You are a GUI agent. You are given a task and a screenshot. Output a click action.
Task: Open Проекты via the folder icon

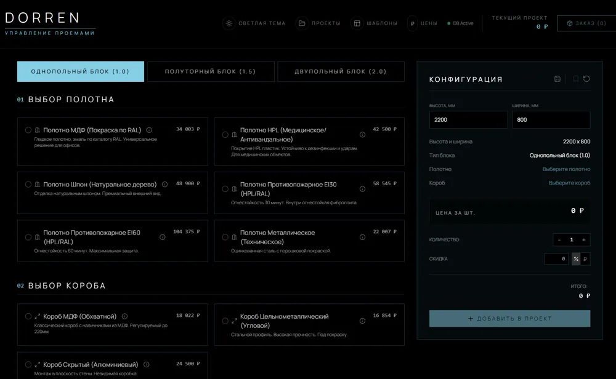(302, 23)
